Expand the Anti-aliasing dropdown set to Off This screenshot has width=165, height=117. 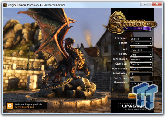click(141, 74)
